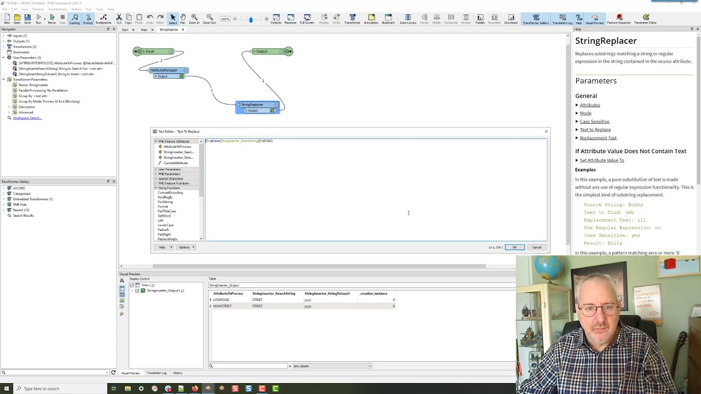Click the Full Screen toolbar icon
Viewport: 701px width, 394px height.
point(307,19)
